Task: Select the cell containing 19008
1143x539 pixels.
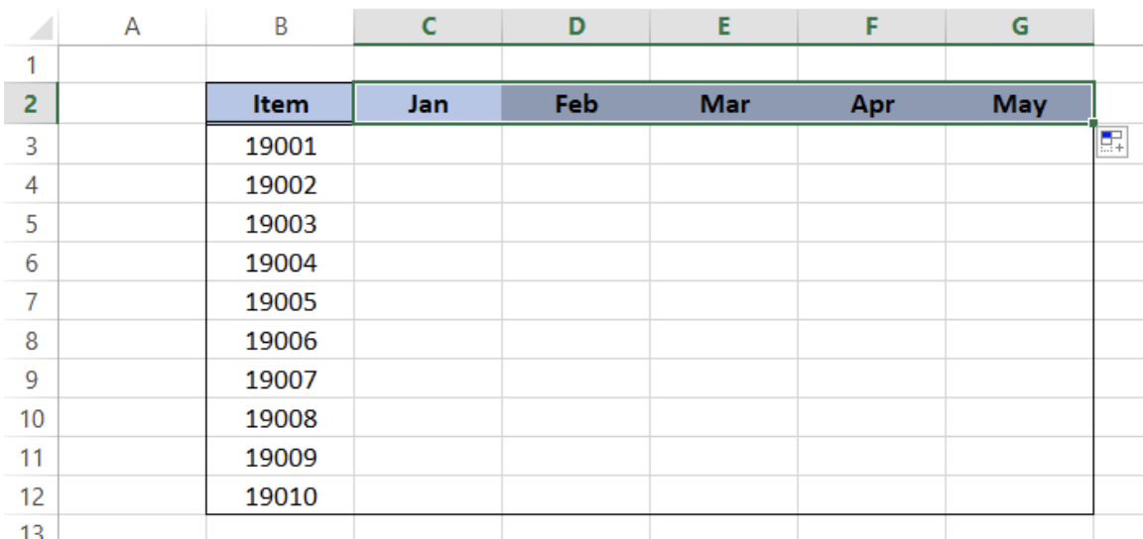Action: pyautogui.click(x=281, y=418)
